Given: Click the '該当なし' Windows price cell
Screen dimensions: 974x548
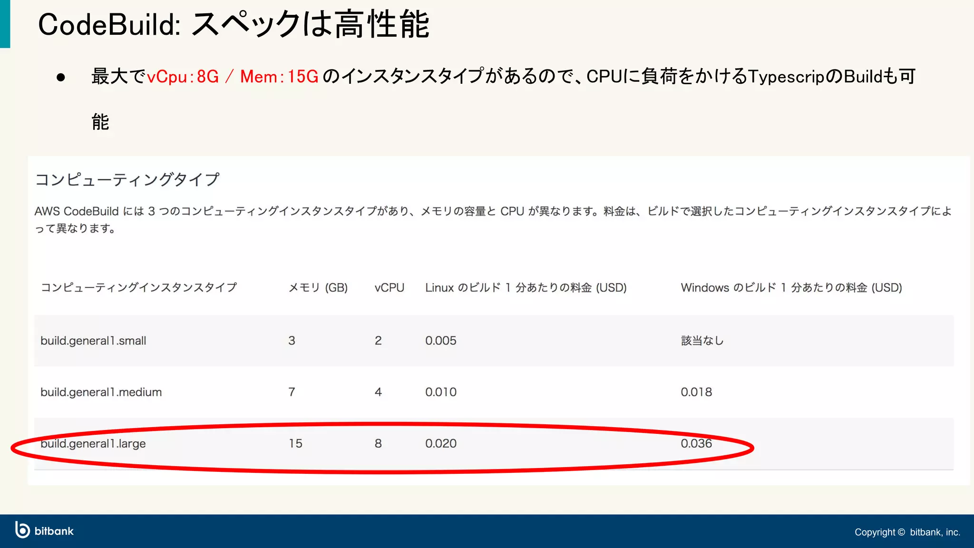Looking at the screenshot, I should 702,341.
